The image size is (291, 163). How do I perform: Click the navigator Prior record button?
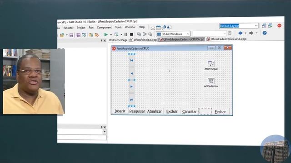tap(131, 73)
